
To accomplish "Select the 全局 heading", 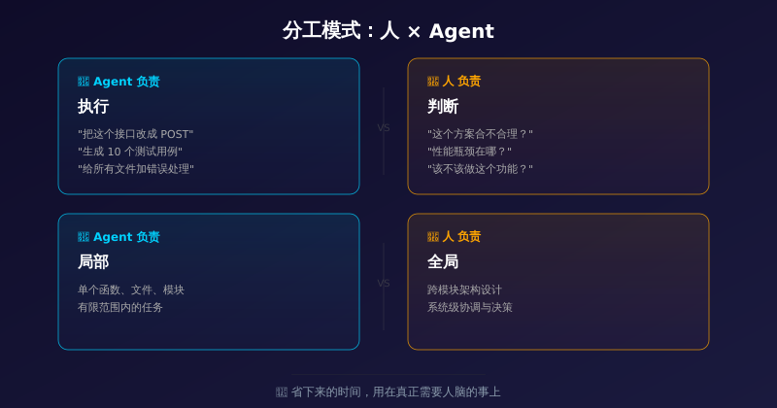I will tap(443, 262).
